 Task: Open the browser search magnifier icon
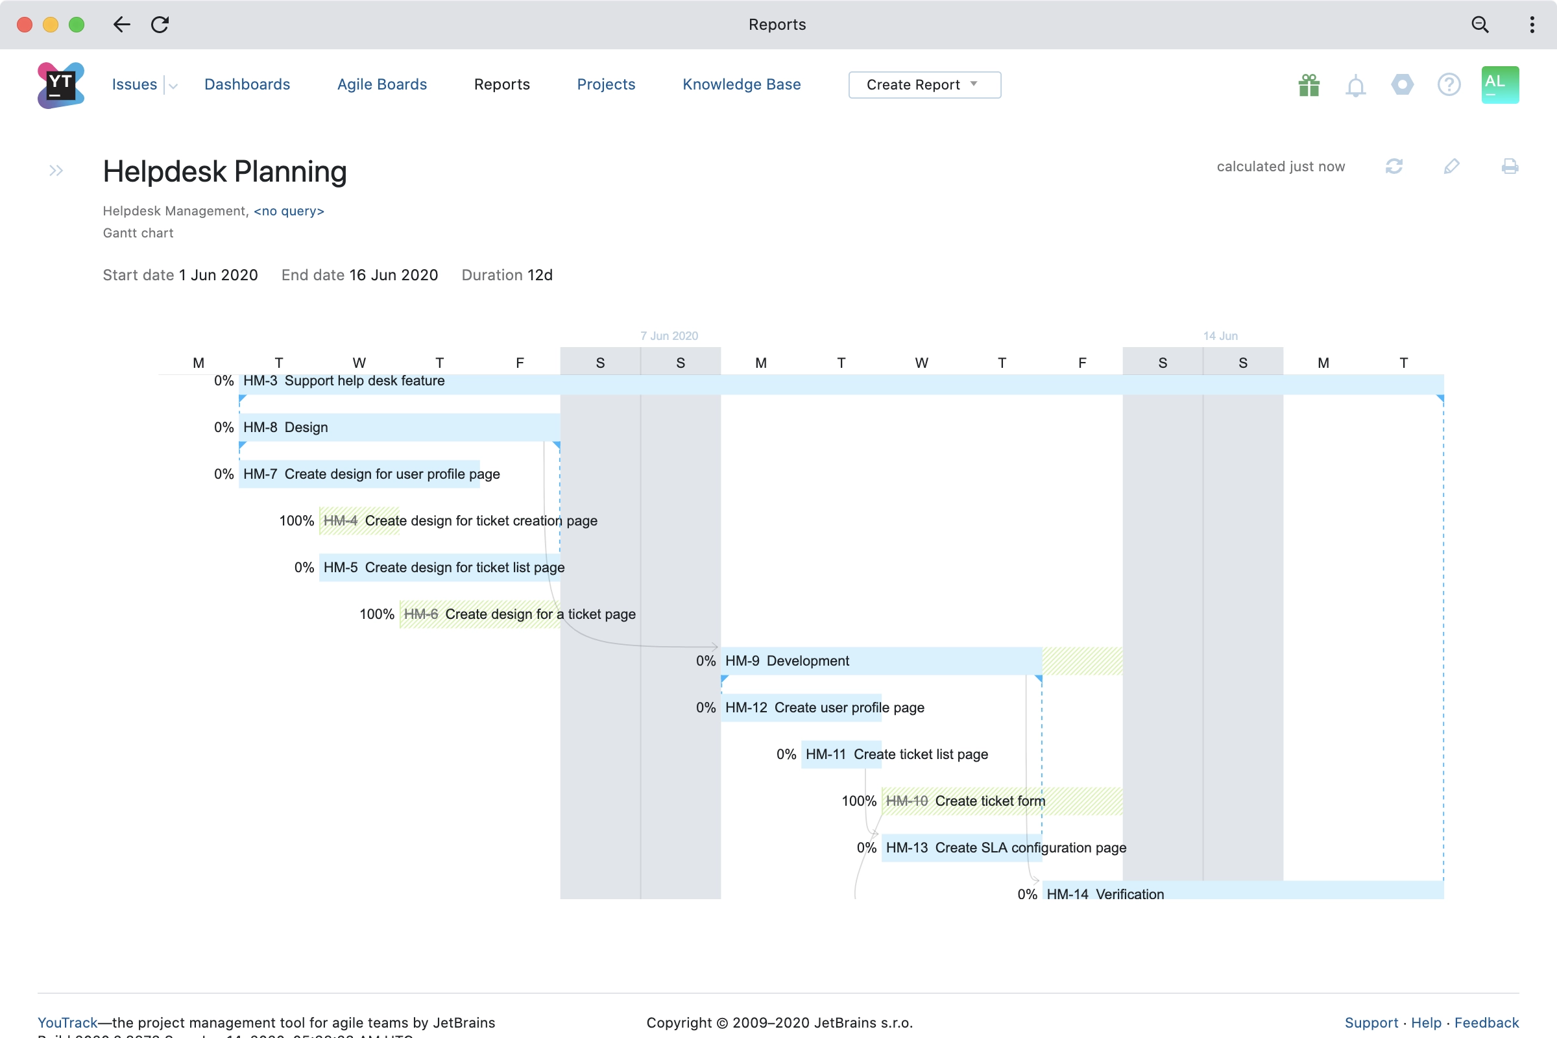point(1480,25)
